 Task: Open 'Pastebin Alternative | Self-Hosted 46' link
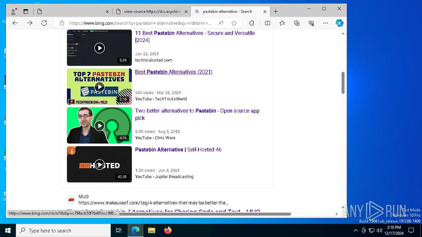pyautogui.click(x=178, y=149)
